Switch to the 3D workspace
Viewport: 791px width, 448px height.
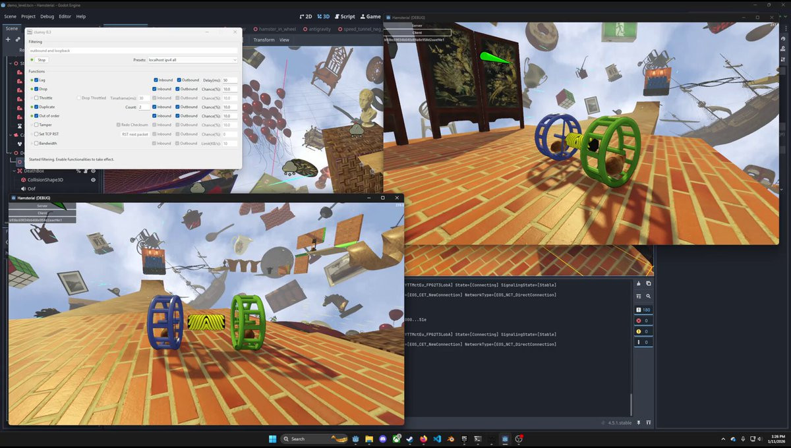324,16
